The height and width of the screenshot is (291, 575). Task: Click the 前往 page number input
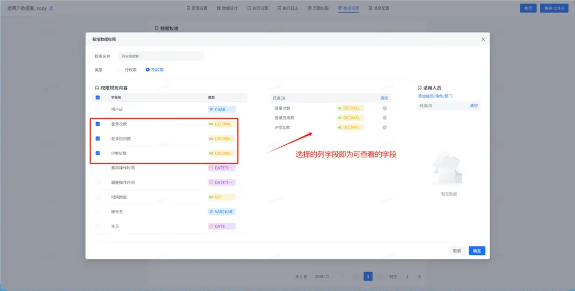(x=407, y=277)
